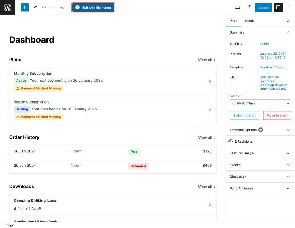Click the device preview laptop icon
295x228 pixels.
click(x=237, y=7)
